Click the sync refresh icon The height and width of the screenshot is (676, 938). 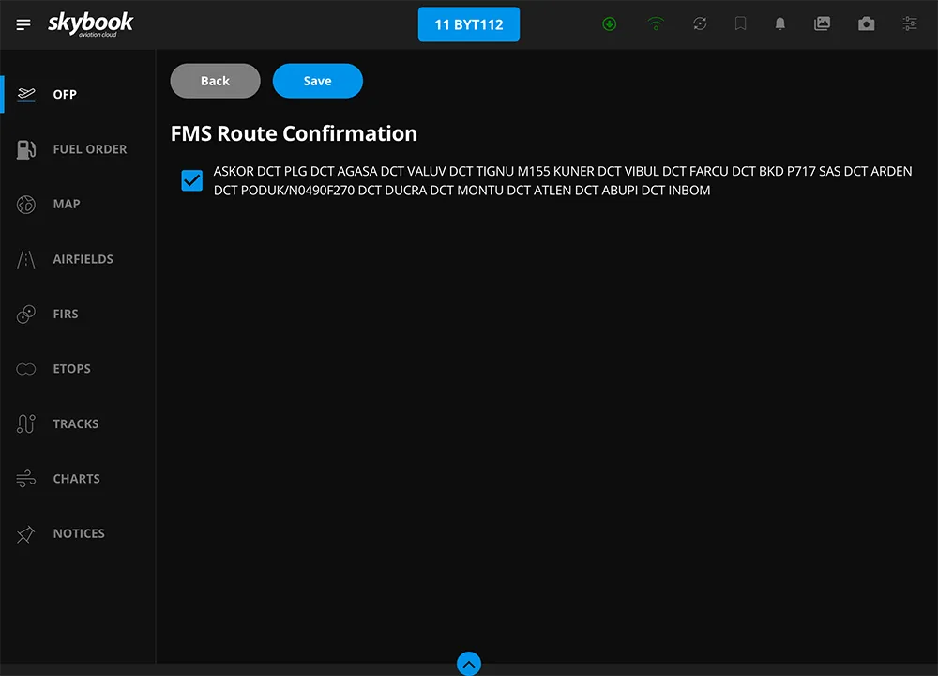700,24
